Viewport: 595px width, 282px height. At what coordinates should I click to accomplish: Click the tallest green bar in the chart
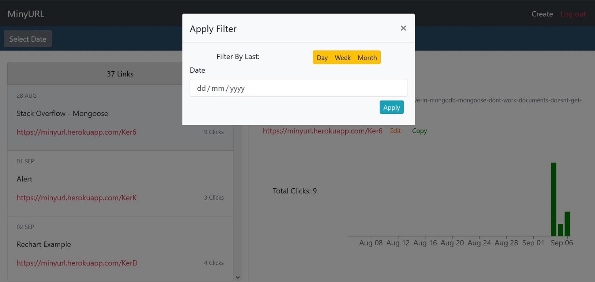[x=554, y=199]
